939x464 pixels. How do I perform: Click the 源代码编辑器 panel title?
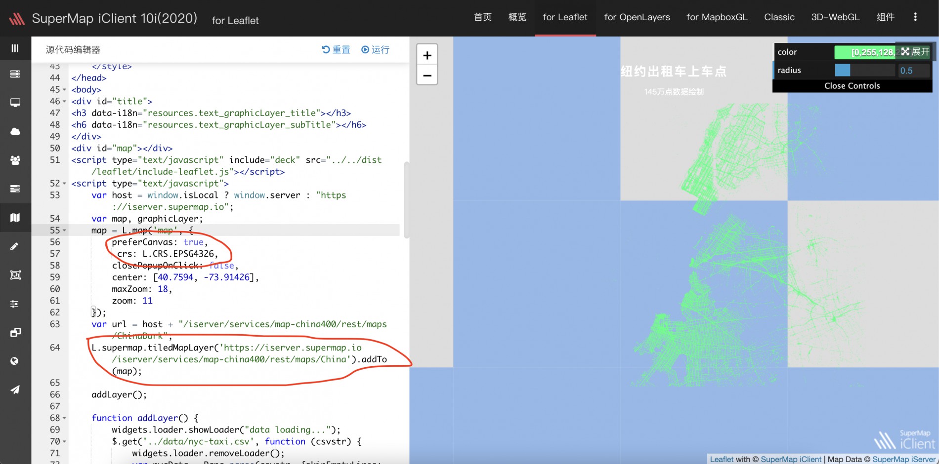pyautogui.click(x=73, y=49)
